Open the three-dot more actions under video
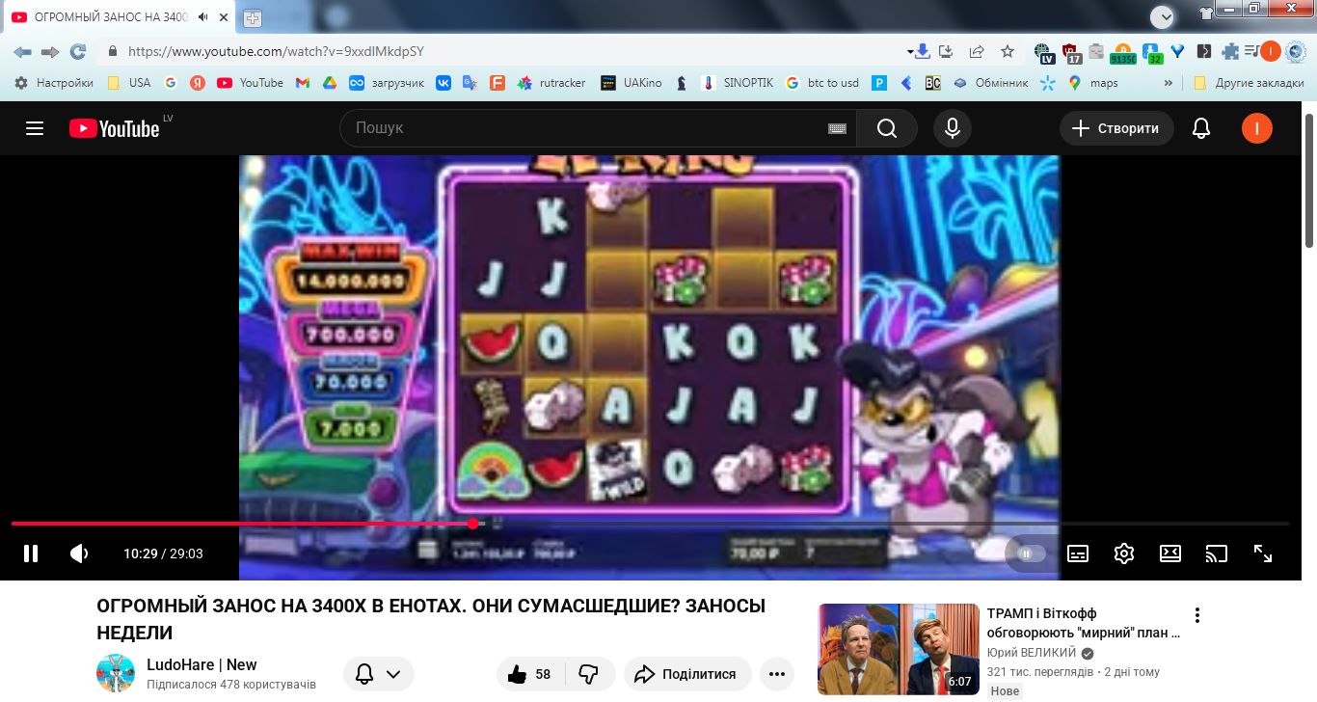Viewport: 1317px width, 702px height. (777, 674)
